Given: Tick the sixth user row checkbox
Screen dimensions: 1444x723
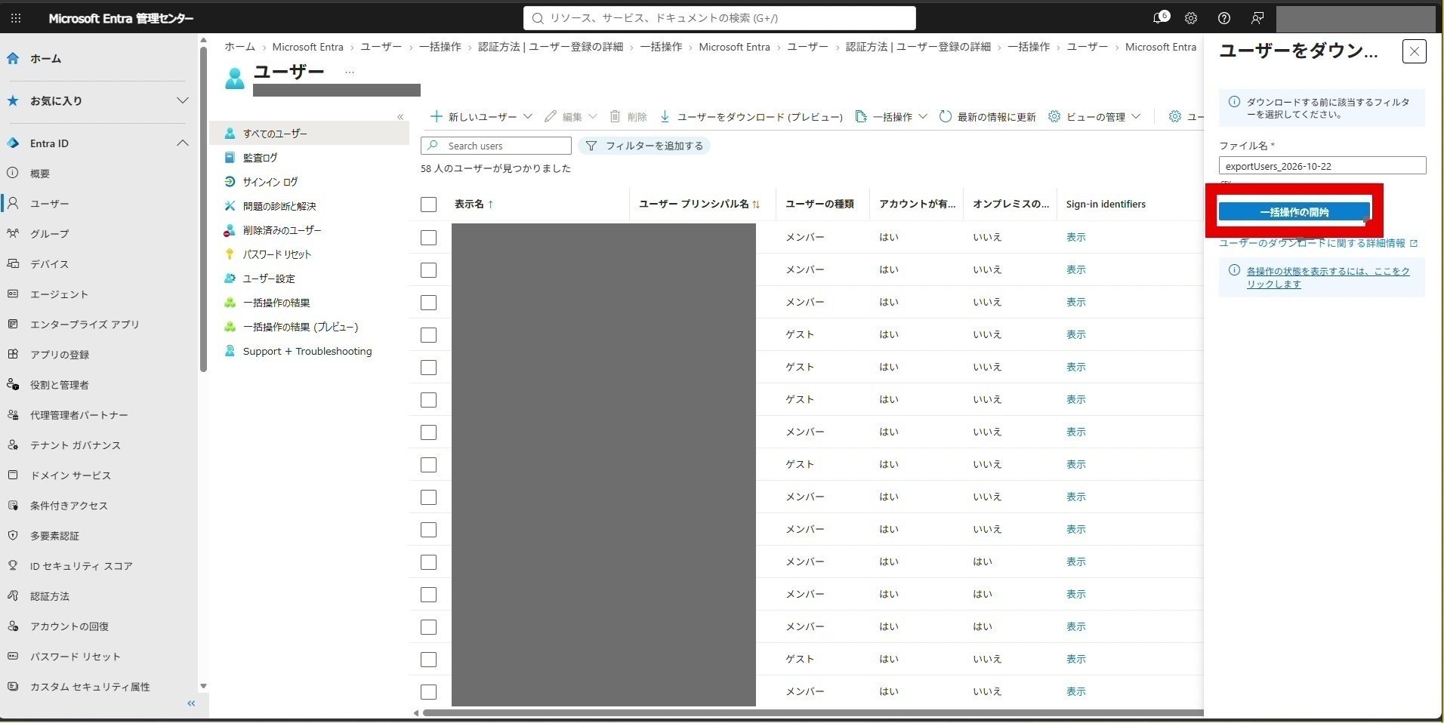Looking at the screenshot, I should (x=428, y=400).
